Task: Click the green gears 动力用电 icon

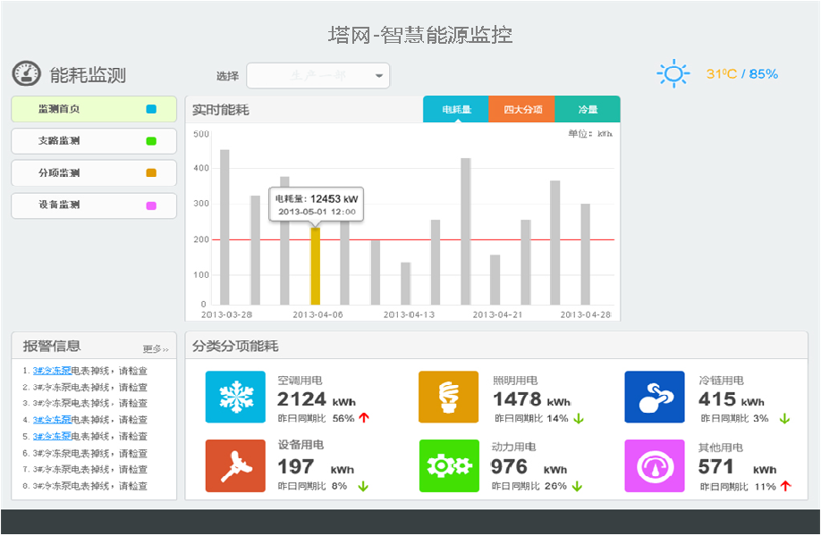Action: point(448,465)
